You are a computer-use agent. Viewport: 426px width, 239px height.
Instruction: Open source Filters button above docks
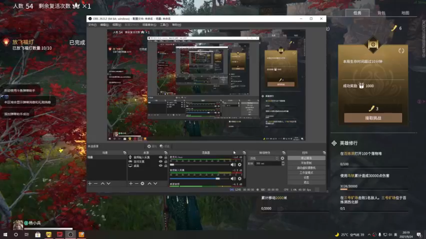(165, 147)
